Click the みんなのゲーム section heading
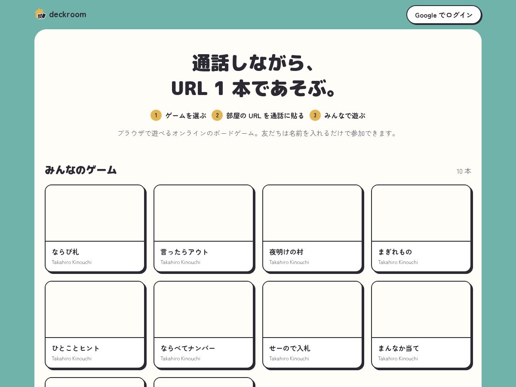Viewport: 516px width, 387px height. [x=81, y=170]
